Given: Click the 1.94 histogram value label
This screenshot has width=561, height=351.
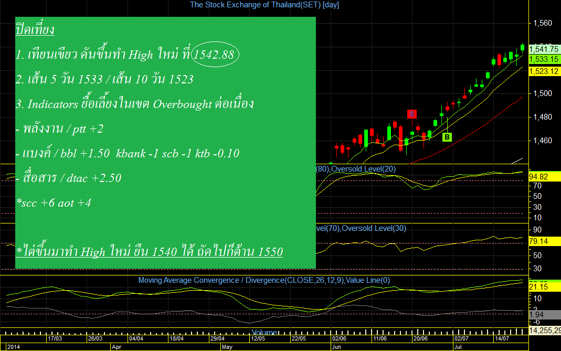Looking at the screenshot, I should click(545, 315).
